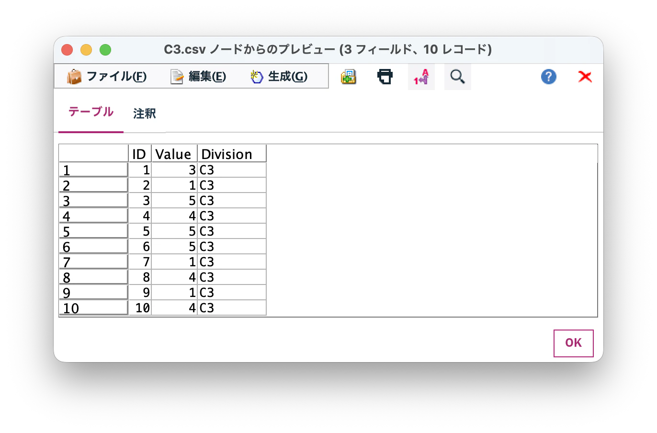The width and height of the screenshot is (657, 433).
Task: Click the Value cell in row 3
Action: 174,201
